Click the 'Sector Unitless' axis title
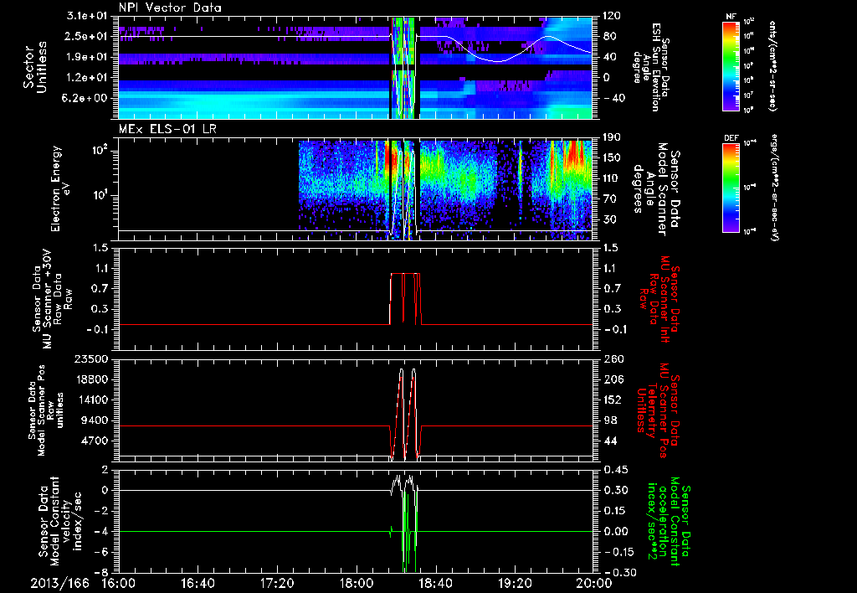 (x=34, y=68)
